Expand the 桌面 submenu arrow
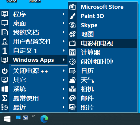 (64, 23)
